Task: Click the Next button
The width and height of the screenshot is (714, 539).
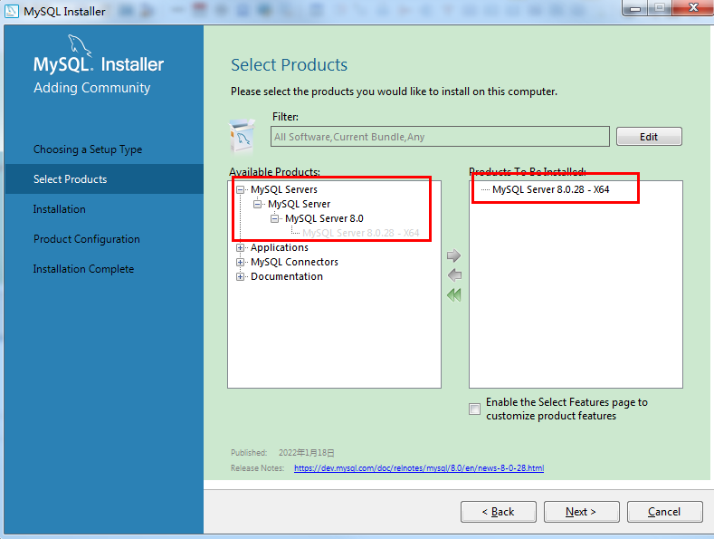Action: 582,512
